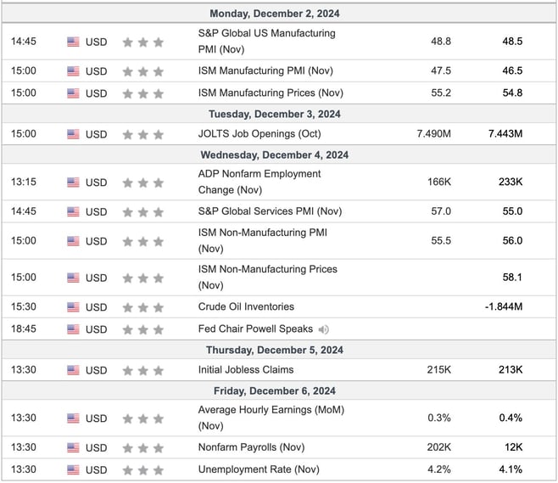The width and height of the screenshot is (558, 483).
Task: Click the speaker icon next to Fed Chair Powell Speaks
Action: pyautogui.click(x=323, y=329)
